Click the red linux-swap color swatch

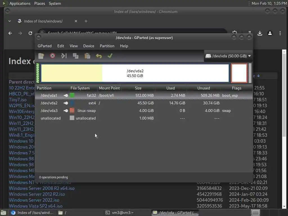[x=72, y=110]
